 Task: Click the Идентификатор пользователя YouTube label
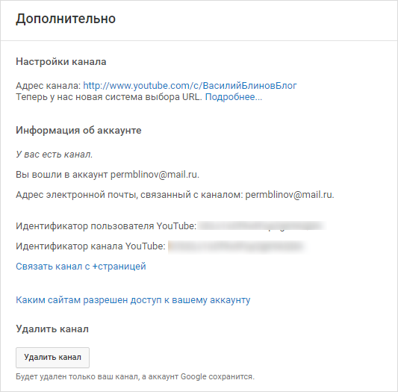(106, 226)
